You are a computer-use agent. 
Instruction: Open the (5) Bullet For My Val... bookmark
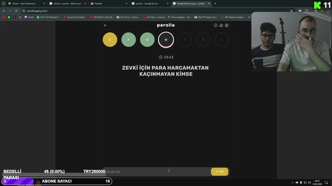(x=102, y=17)
